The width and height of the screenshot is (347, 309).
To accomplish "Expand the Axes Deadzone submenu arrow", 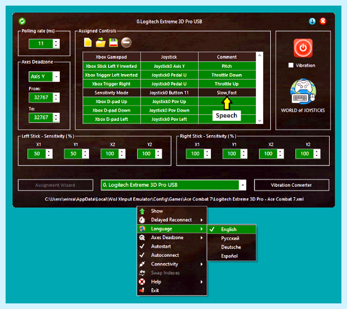I will (x=201, y=238).
